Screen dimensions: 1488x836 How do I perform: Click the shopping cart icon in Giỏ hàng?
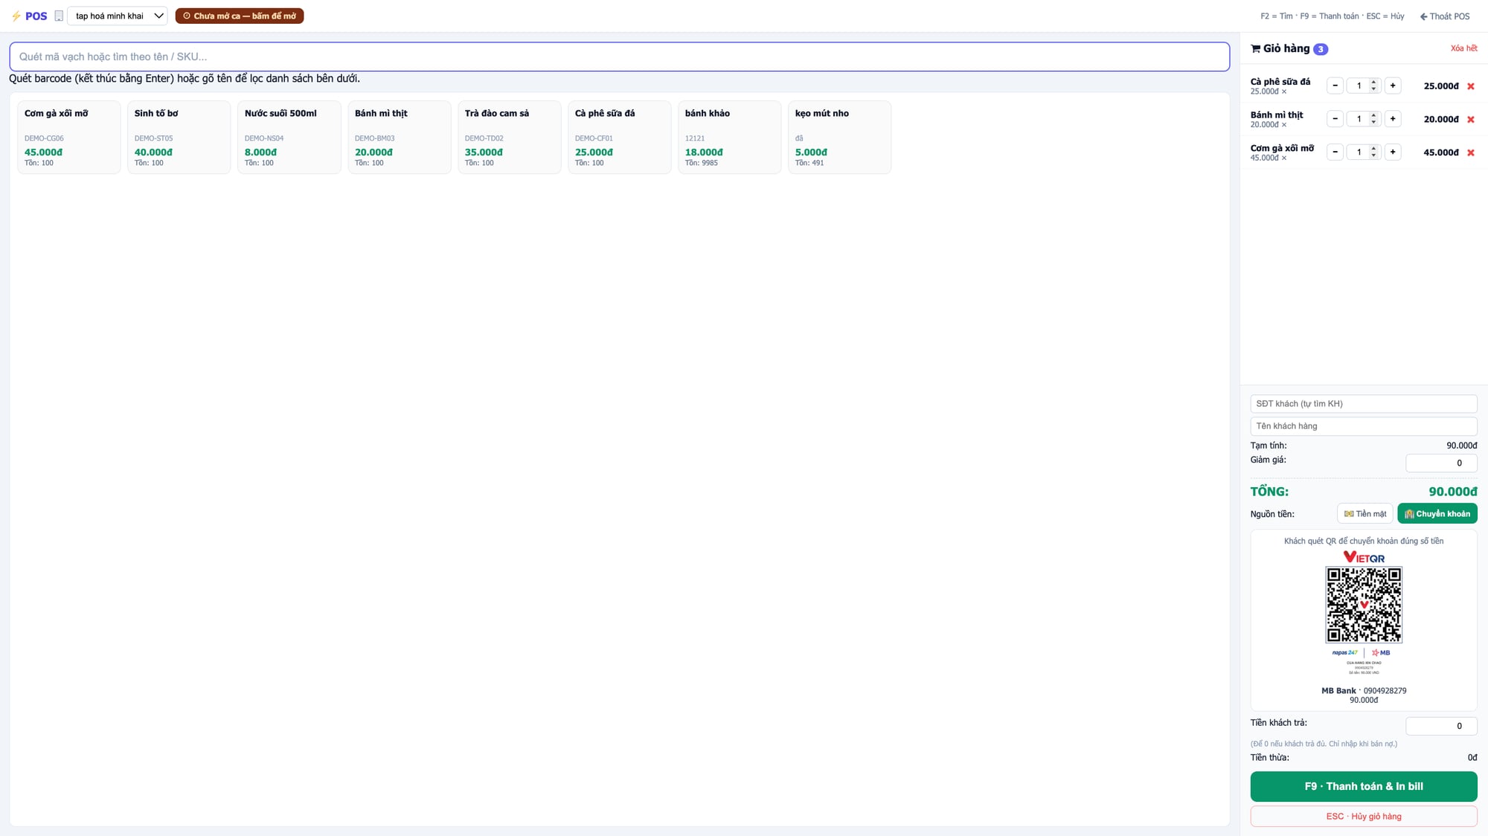pos(1256,48)
